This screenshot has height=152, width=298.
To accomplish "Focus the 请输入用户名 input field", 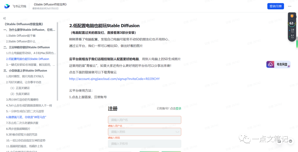I will pyautogui.click(x=144, y=120).
